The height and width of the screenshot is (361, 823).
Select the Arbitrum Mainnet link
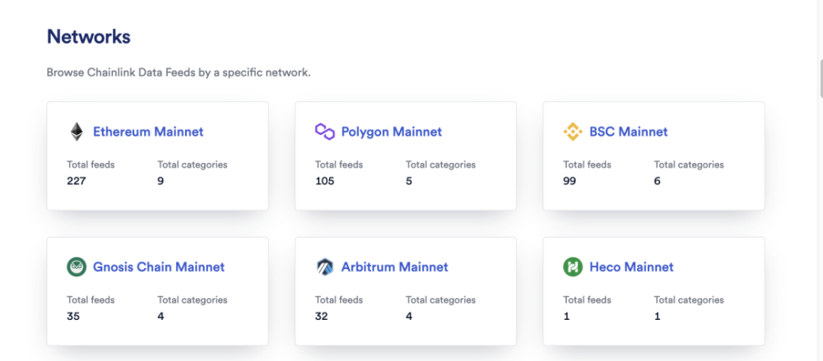(x=395, y=267)
